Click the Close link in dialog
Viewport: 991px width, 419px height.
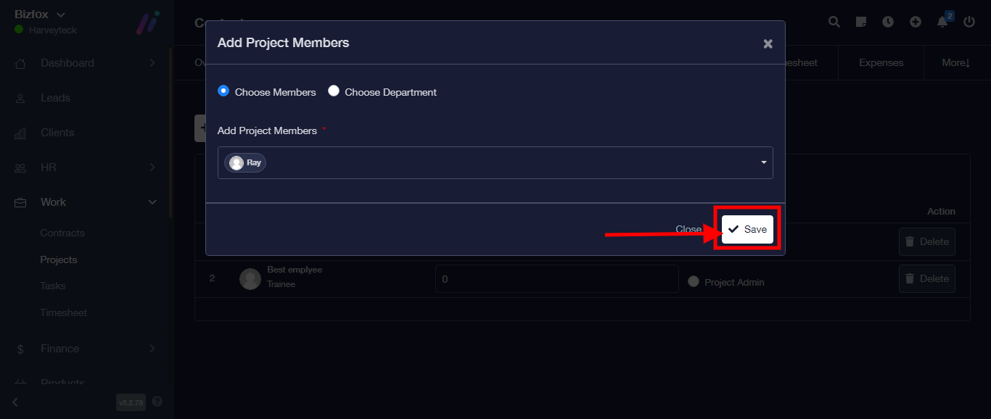pos(688,229)
